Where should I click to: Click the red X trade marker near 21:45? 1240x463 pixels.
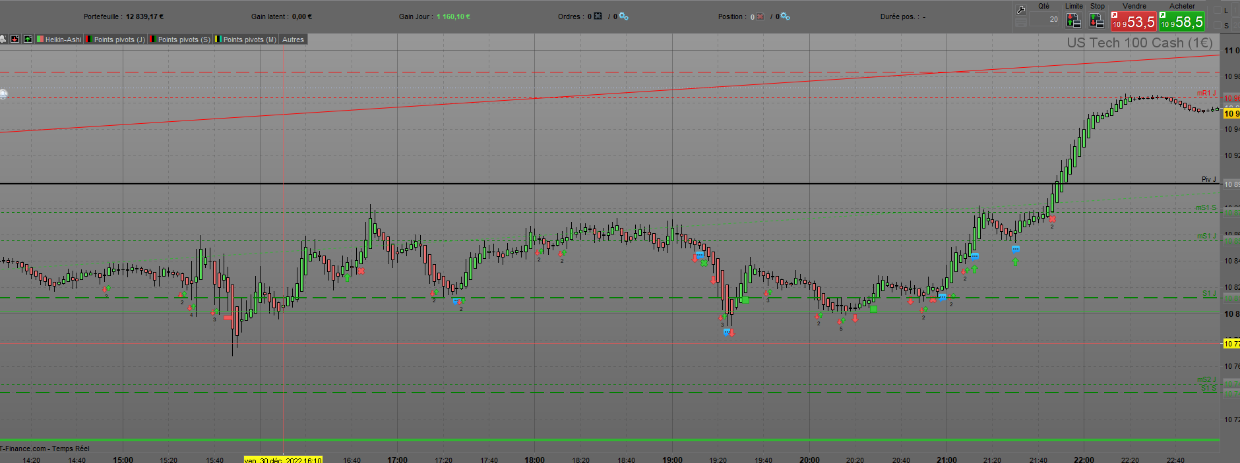pos(1052,219)
